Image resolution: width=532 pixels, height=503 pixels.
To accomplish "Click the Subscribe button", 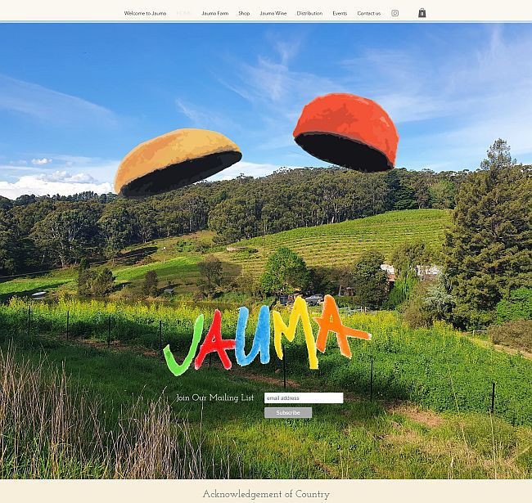I will pos(288,413).
